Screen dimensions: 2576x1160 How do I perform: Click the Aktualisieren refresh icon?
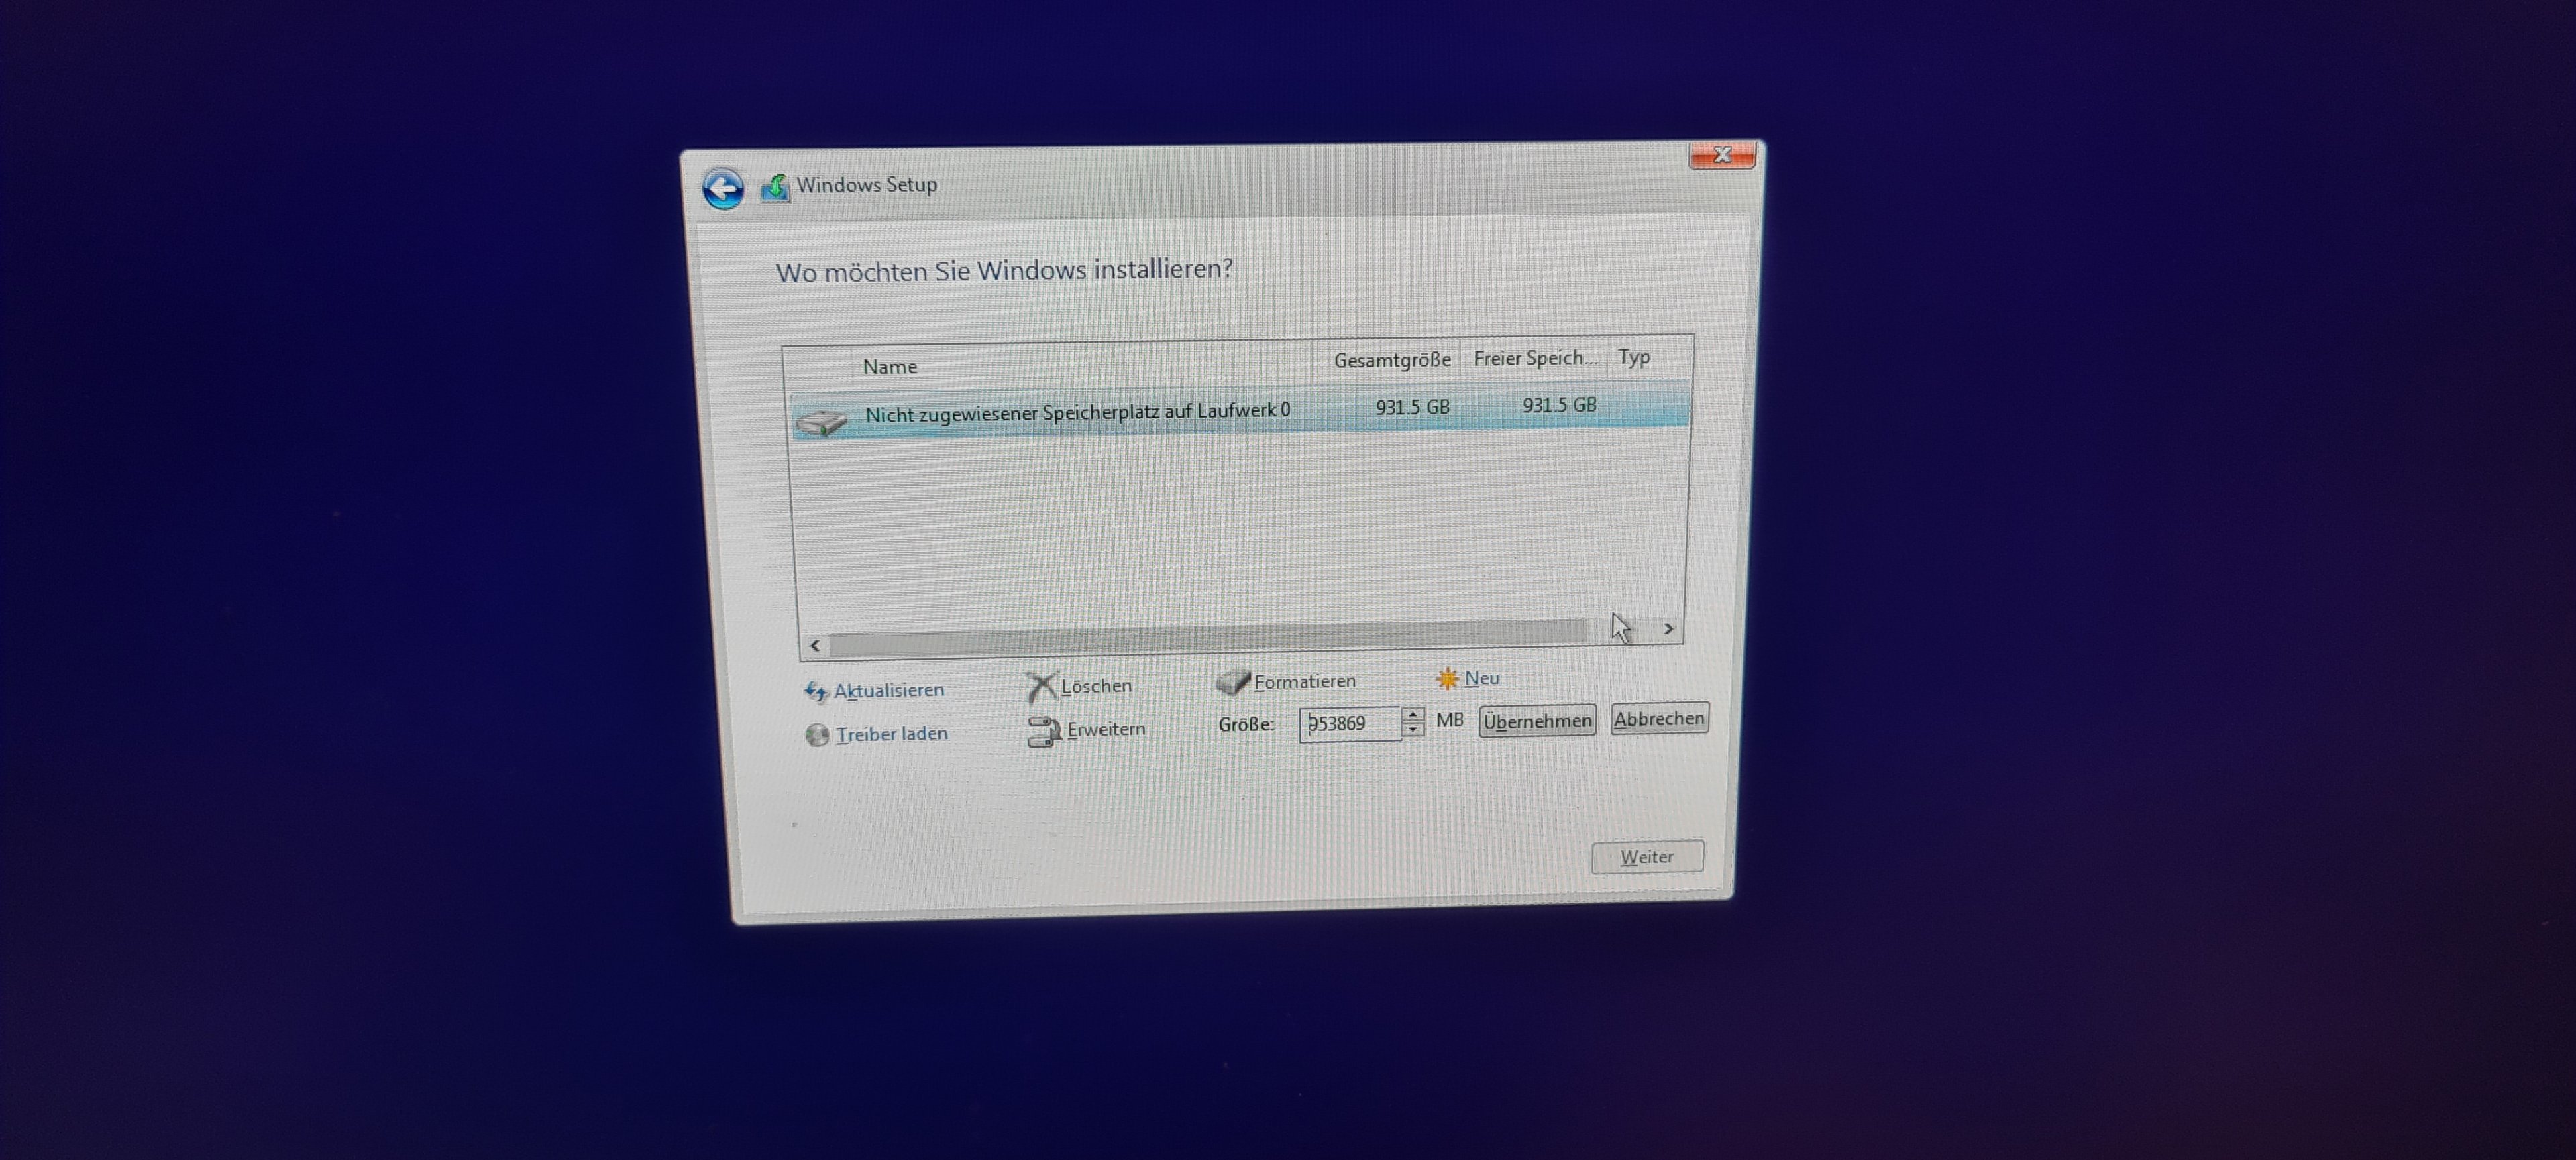click(x=816, y=691)
